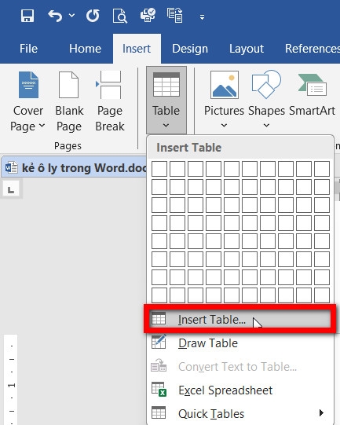Click the Redo/Repeat icon

tap(93, 16)
